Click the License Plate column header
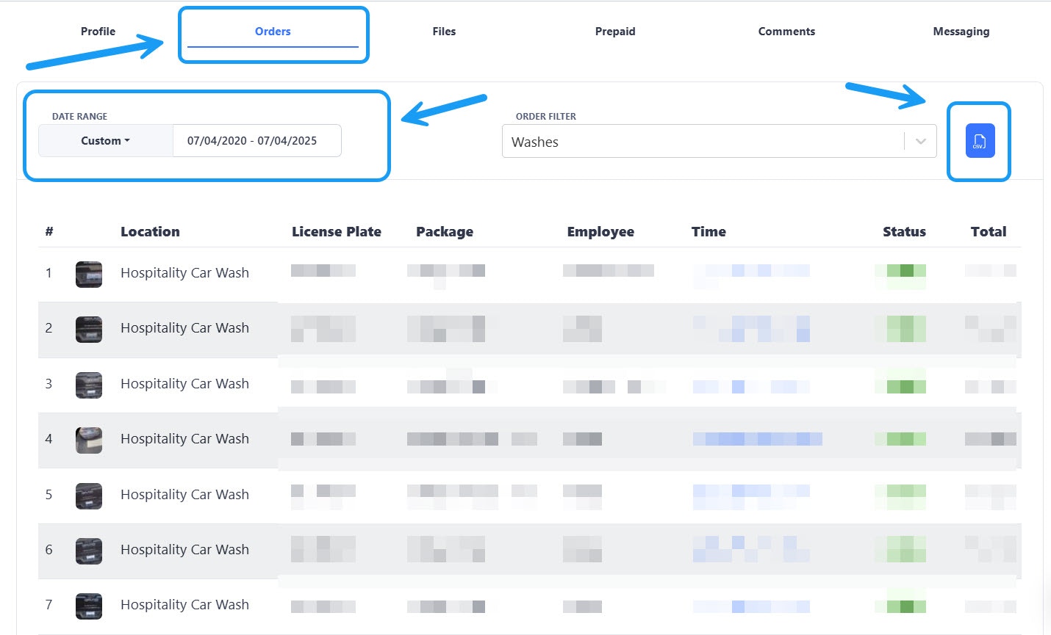 [337, 231]
